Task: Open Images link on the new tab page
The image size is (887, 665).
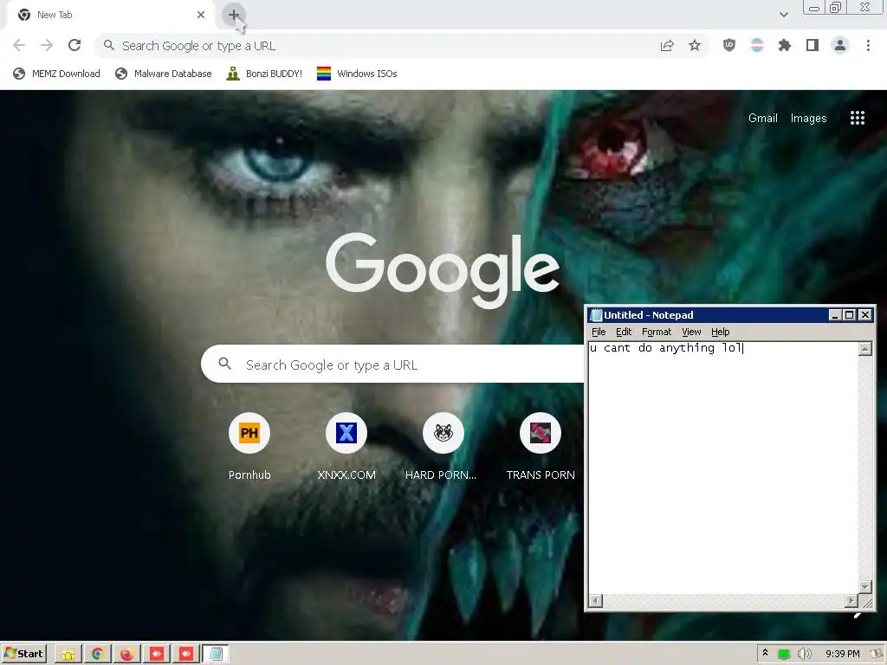Action: 808,118
